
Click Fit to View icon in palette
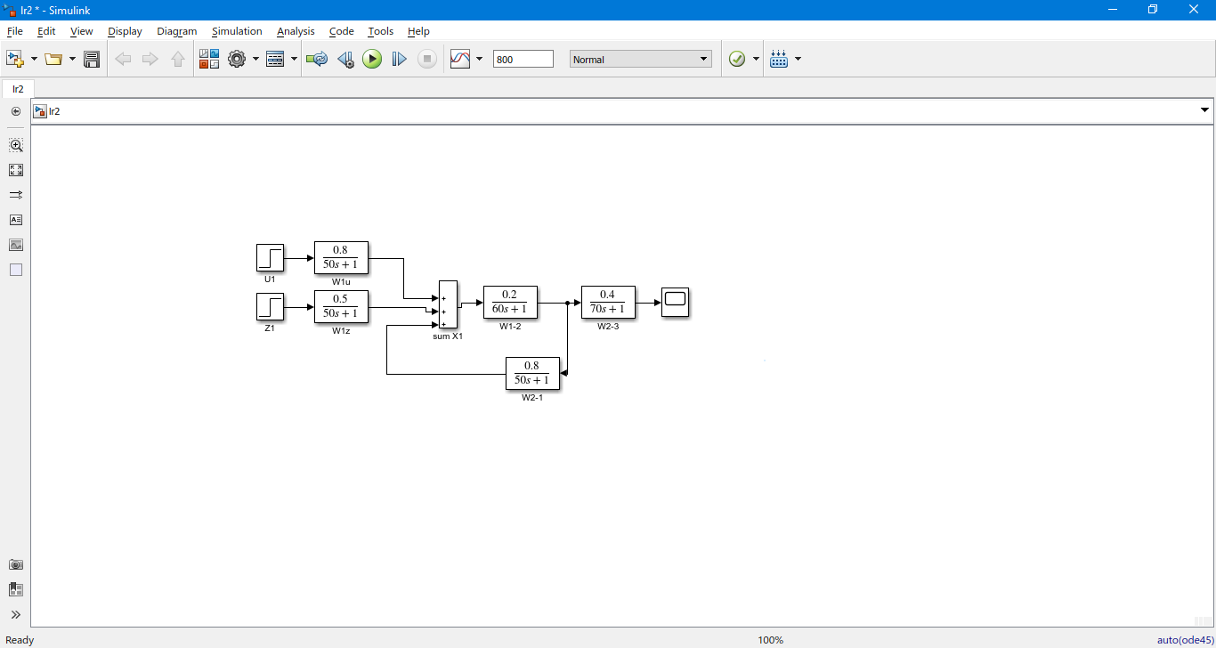[x=16, y=170]
